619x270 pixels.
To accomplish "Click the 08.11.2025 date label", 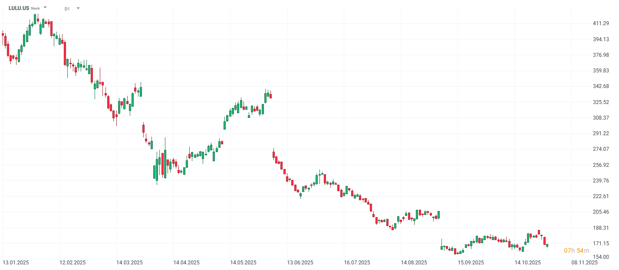I will 584,263.
